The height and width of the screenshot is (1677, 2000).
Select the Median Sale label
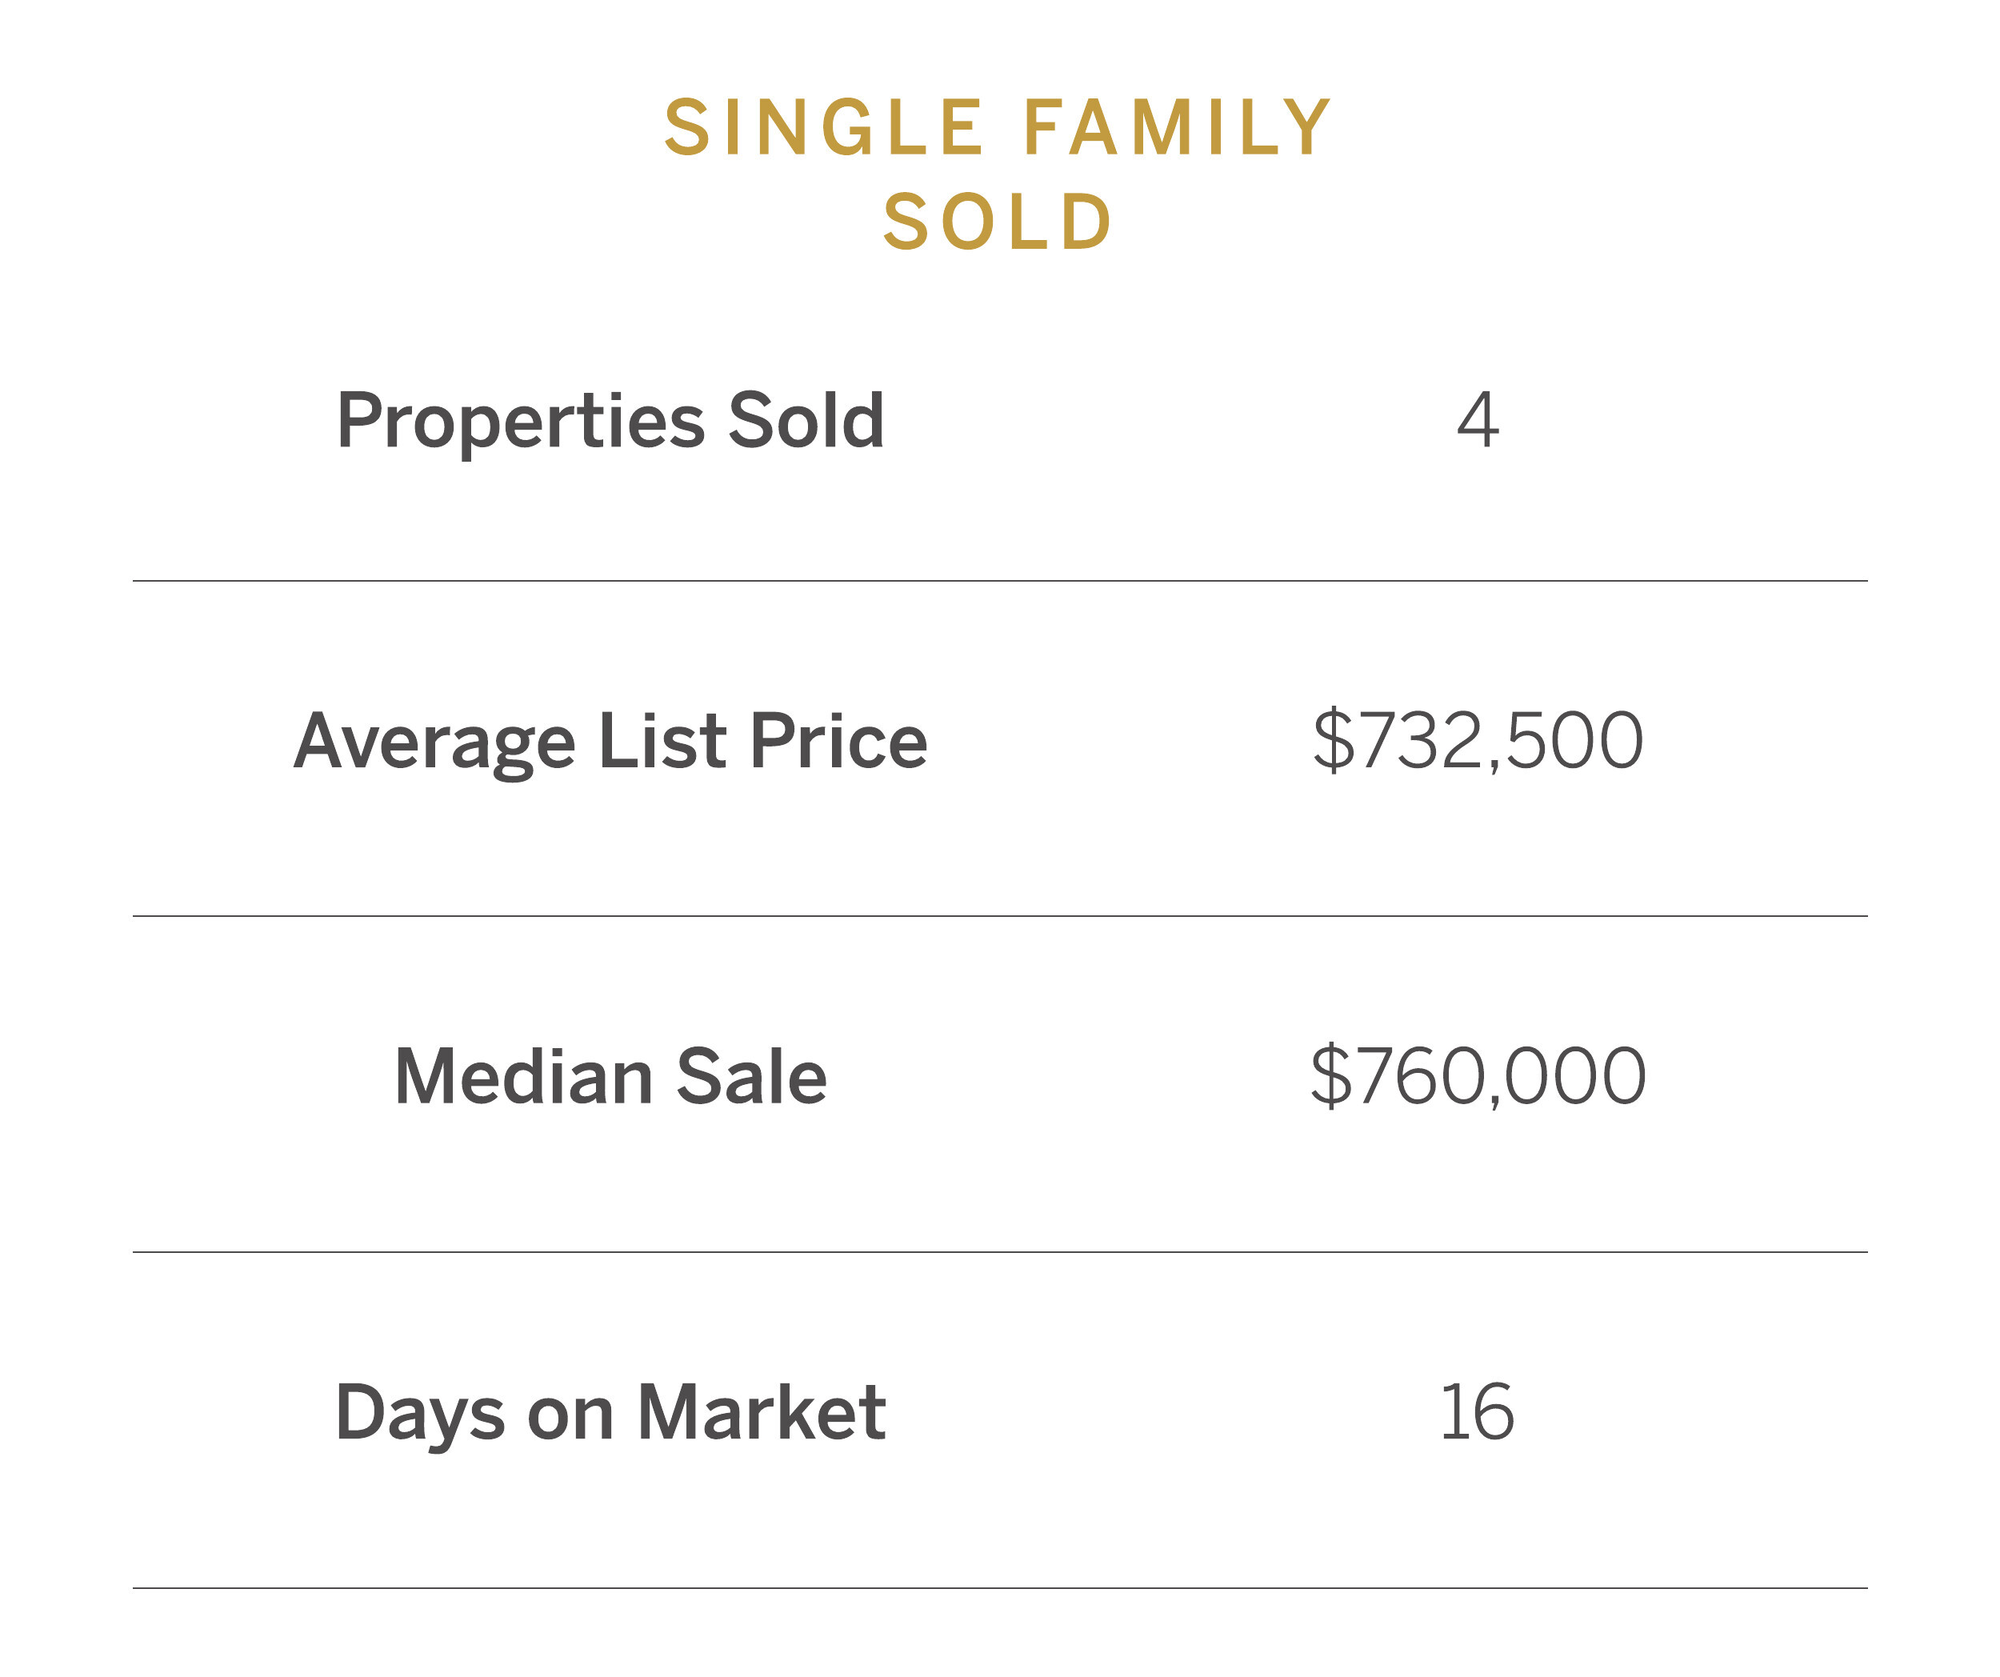pyautogui.click(x=610, y=1077)
